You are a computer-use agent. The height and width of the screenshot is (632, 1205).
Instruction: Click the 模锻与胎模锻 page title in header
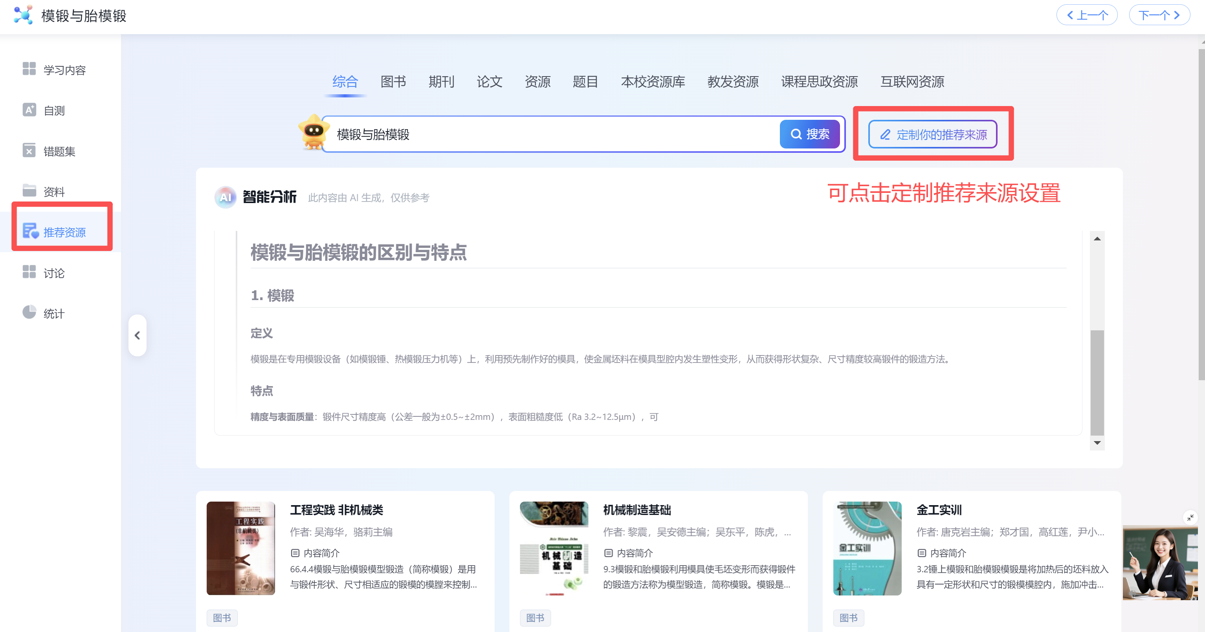coord(84,16)
